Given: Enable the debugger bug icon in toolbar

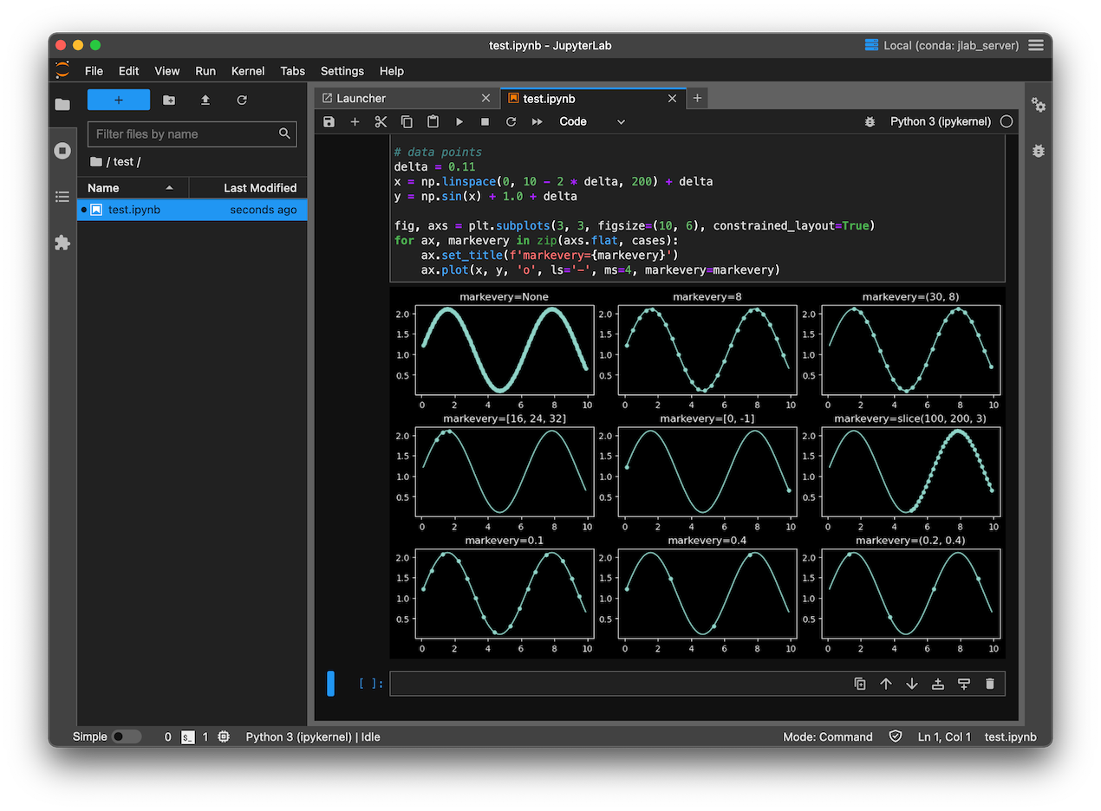Looking at the screenshot, I should (870, 122).
